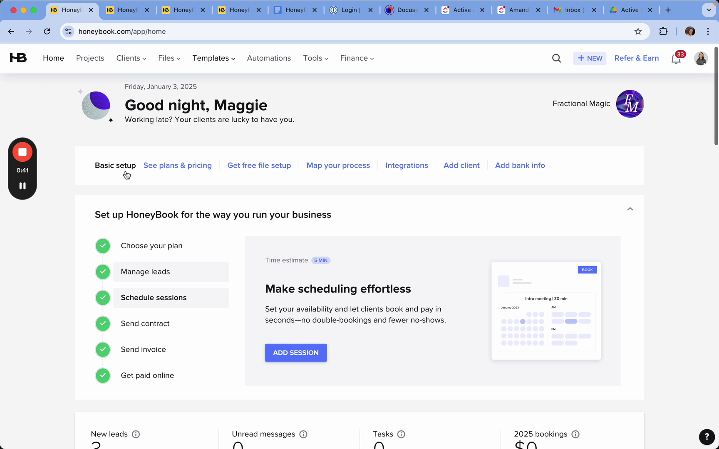Image resolution: width=719 pixels, height=449 pixels.
Task: Expand the Tools dropdown menu
Action: pos(315,58)
